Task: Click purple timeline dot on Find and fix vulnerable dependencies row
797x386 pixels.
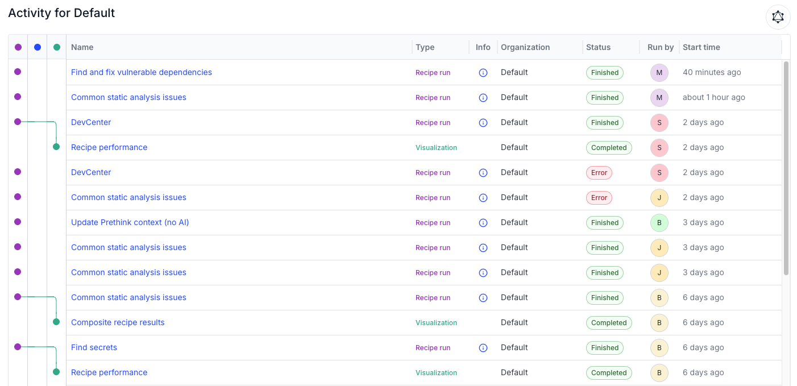Action: point(18,72)
